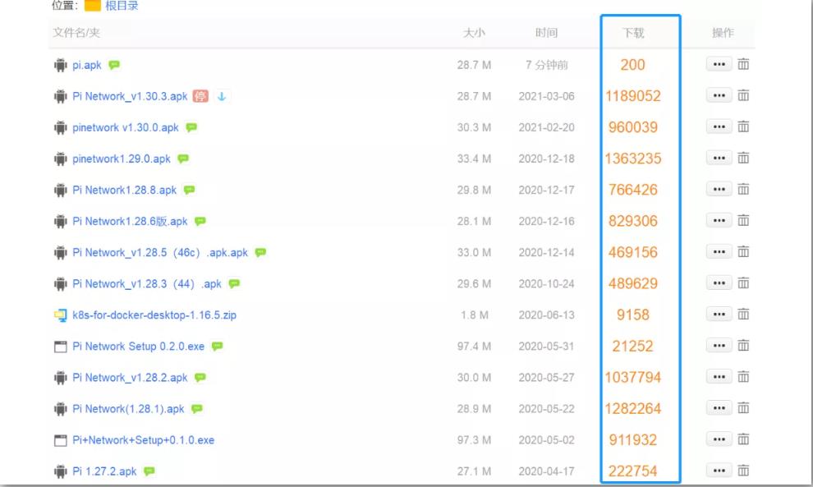
Task: Click the exe window icon for Pi+Network+Setup+0.1.0.exe
Action: (x=61, y=440)
